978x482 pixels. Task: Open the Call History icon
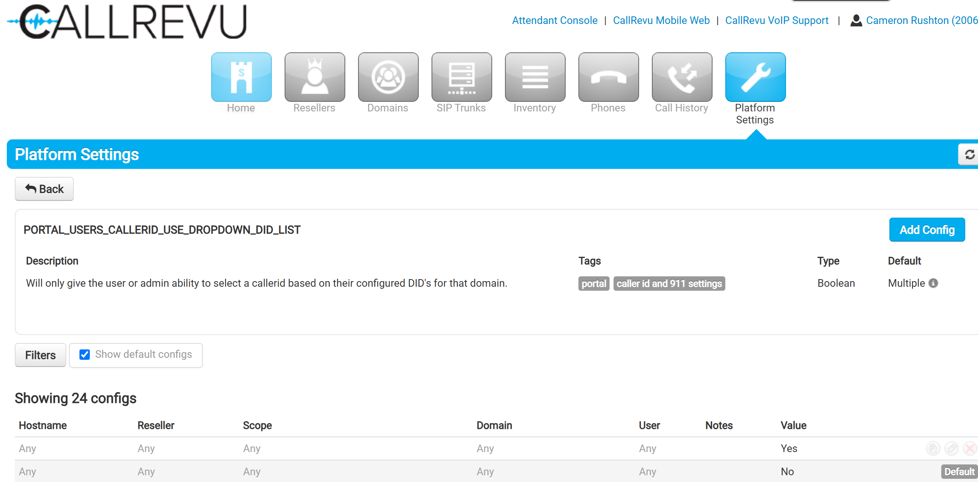point(682,77)
